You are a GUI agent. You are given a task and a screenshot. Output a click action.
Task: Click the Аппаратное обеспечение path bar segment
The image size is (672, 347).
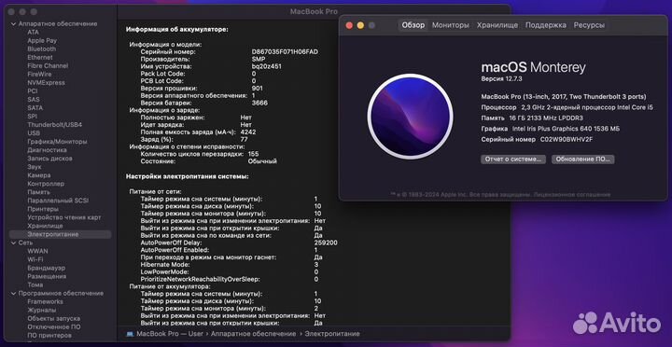click(253, 334)
